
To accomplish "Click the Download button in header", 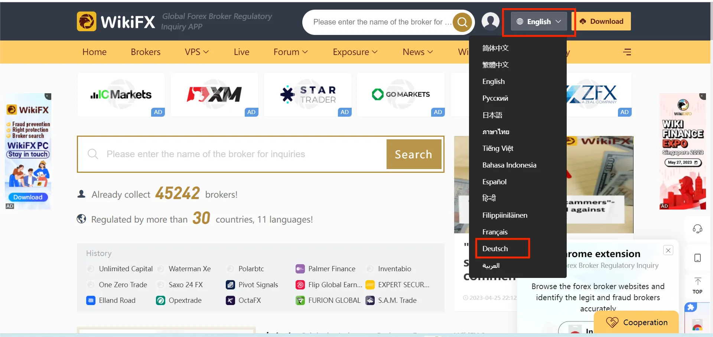I will click(x=603, y=22).
